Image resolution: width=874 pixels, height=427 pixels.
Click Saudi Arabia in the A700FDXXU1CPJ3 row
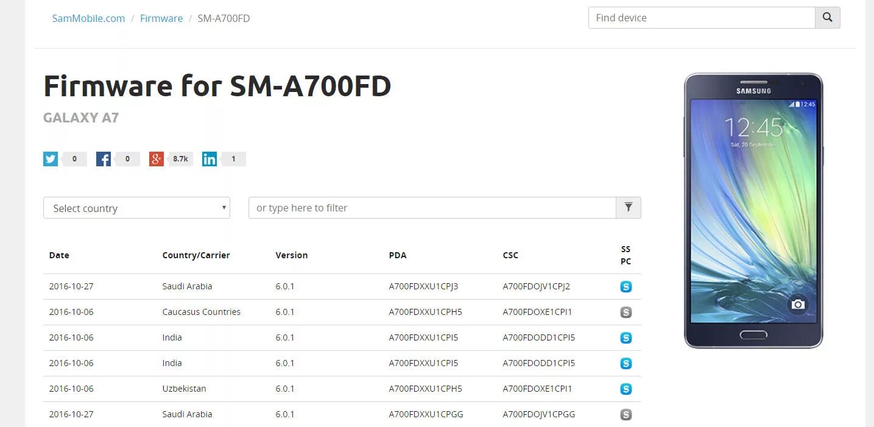(187, 286)
